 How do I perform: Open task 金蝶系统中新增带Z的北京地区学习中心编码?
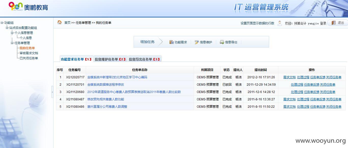pos(117,77)
